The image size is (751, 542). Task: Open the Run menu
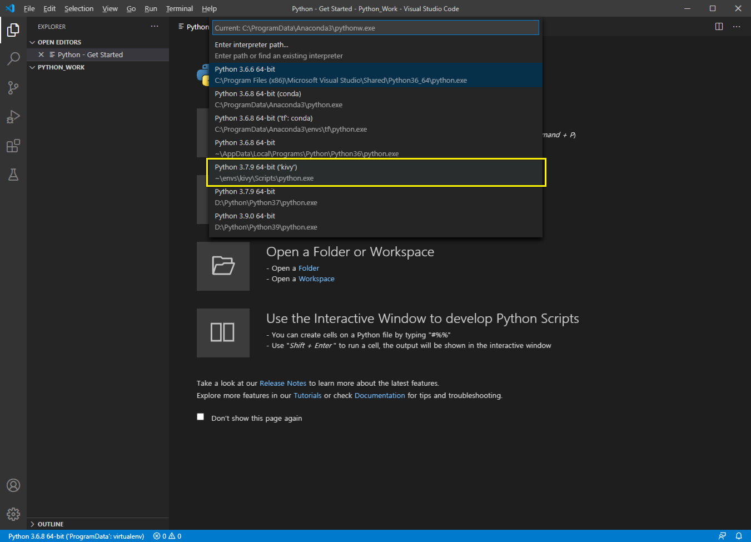coord(151,8)
